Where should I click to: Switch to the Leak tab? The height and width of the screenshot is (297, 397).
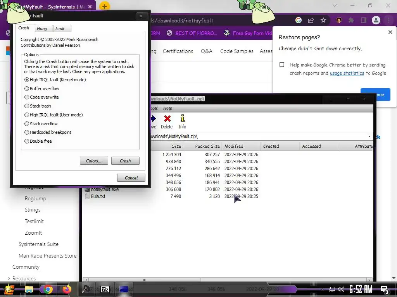60,29
